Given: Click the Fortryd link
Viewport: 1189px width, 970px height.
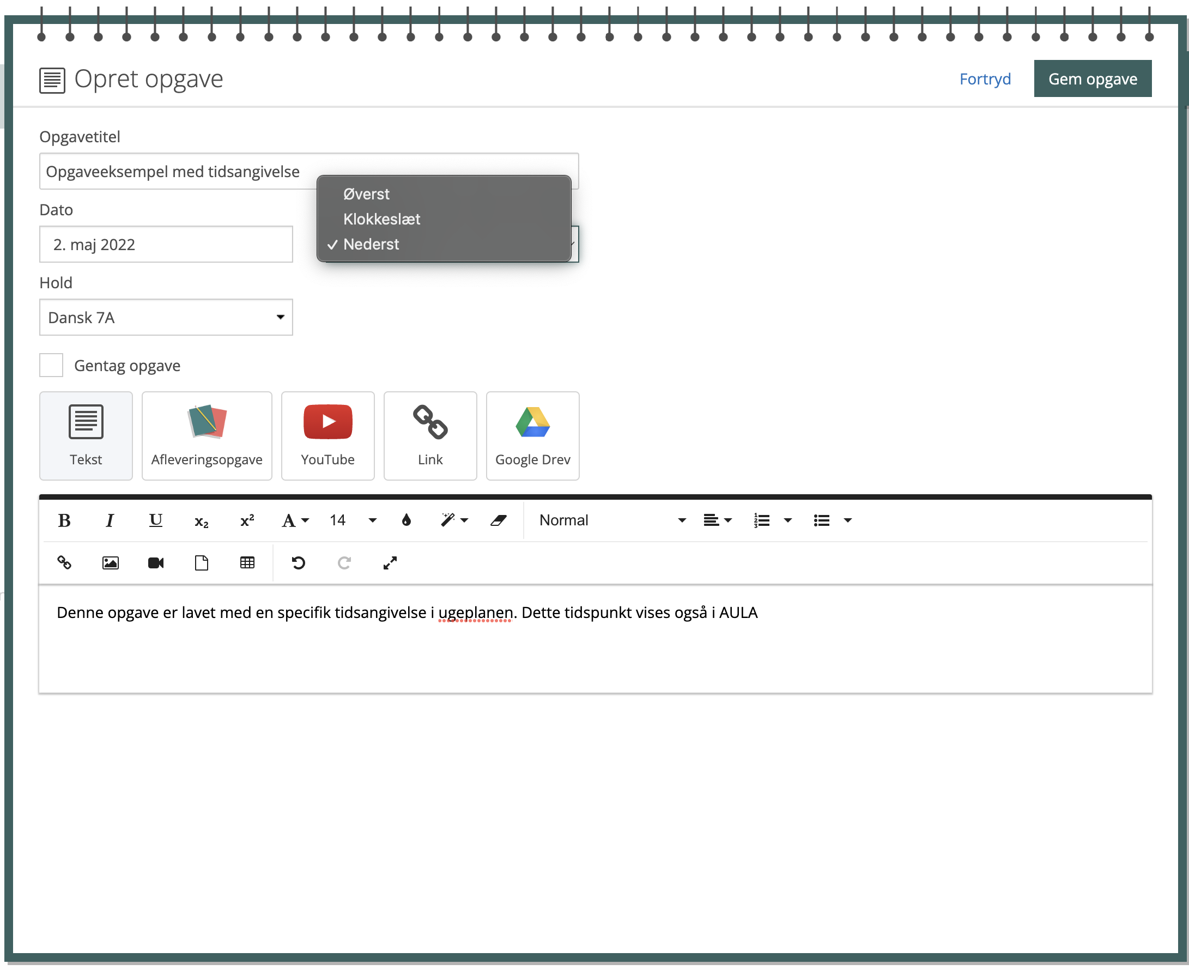Looking at the screenshot, I should coord(986,79).
